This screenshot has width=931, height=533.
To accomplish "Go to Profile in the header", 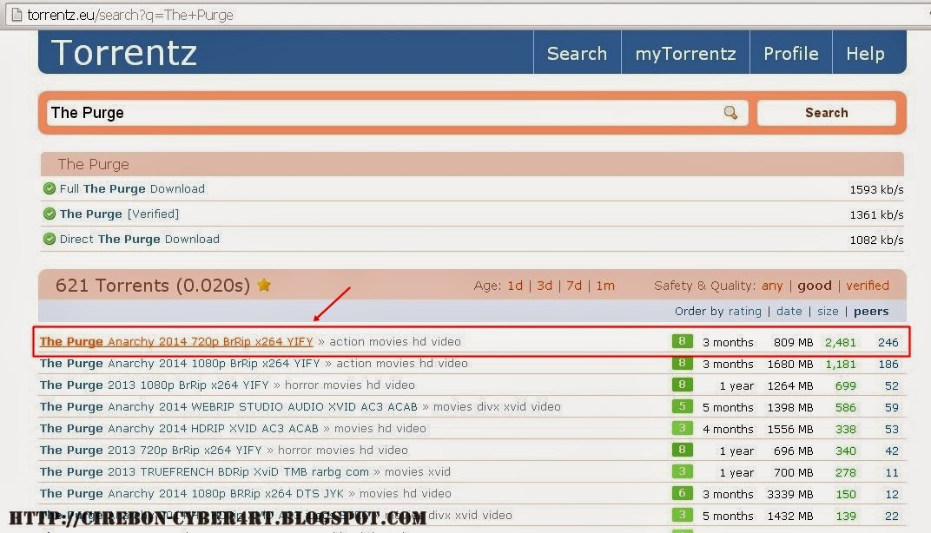I will point(791,54).
